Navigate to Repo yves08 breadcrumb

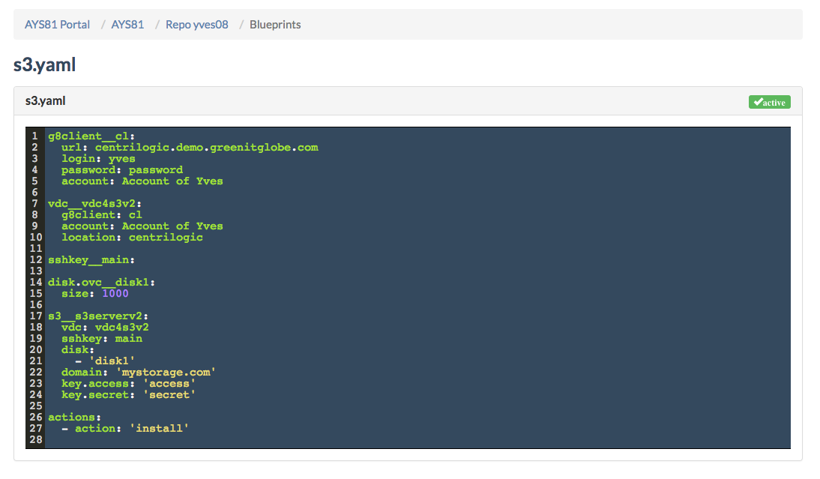coord(196,25)
